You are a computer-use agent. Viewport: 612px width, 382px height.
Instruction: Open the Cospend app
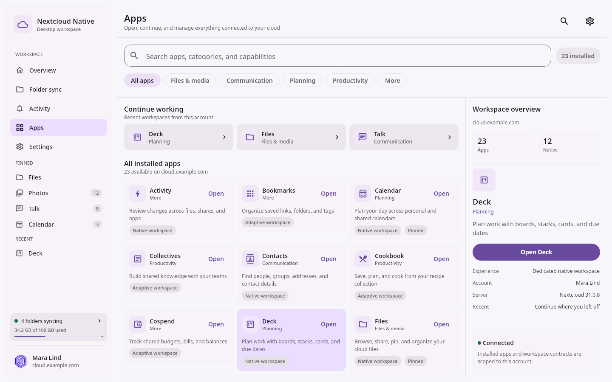[216, 324]
